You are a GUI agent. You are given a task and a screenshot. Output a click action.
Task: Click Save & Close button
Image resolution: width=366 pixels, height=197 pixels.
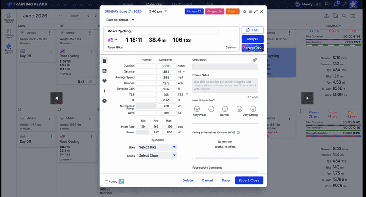pyautogui.click(x=249, y=181)
